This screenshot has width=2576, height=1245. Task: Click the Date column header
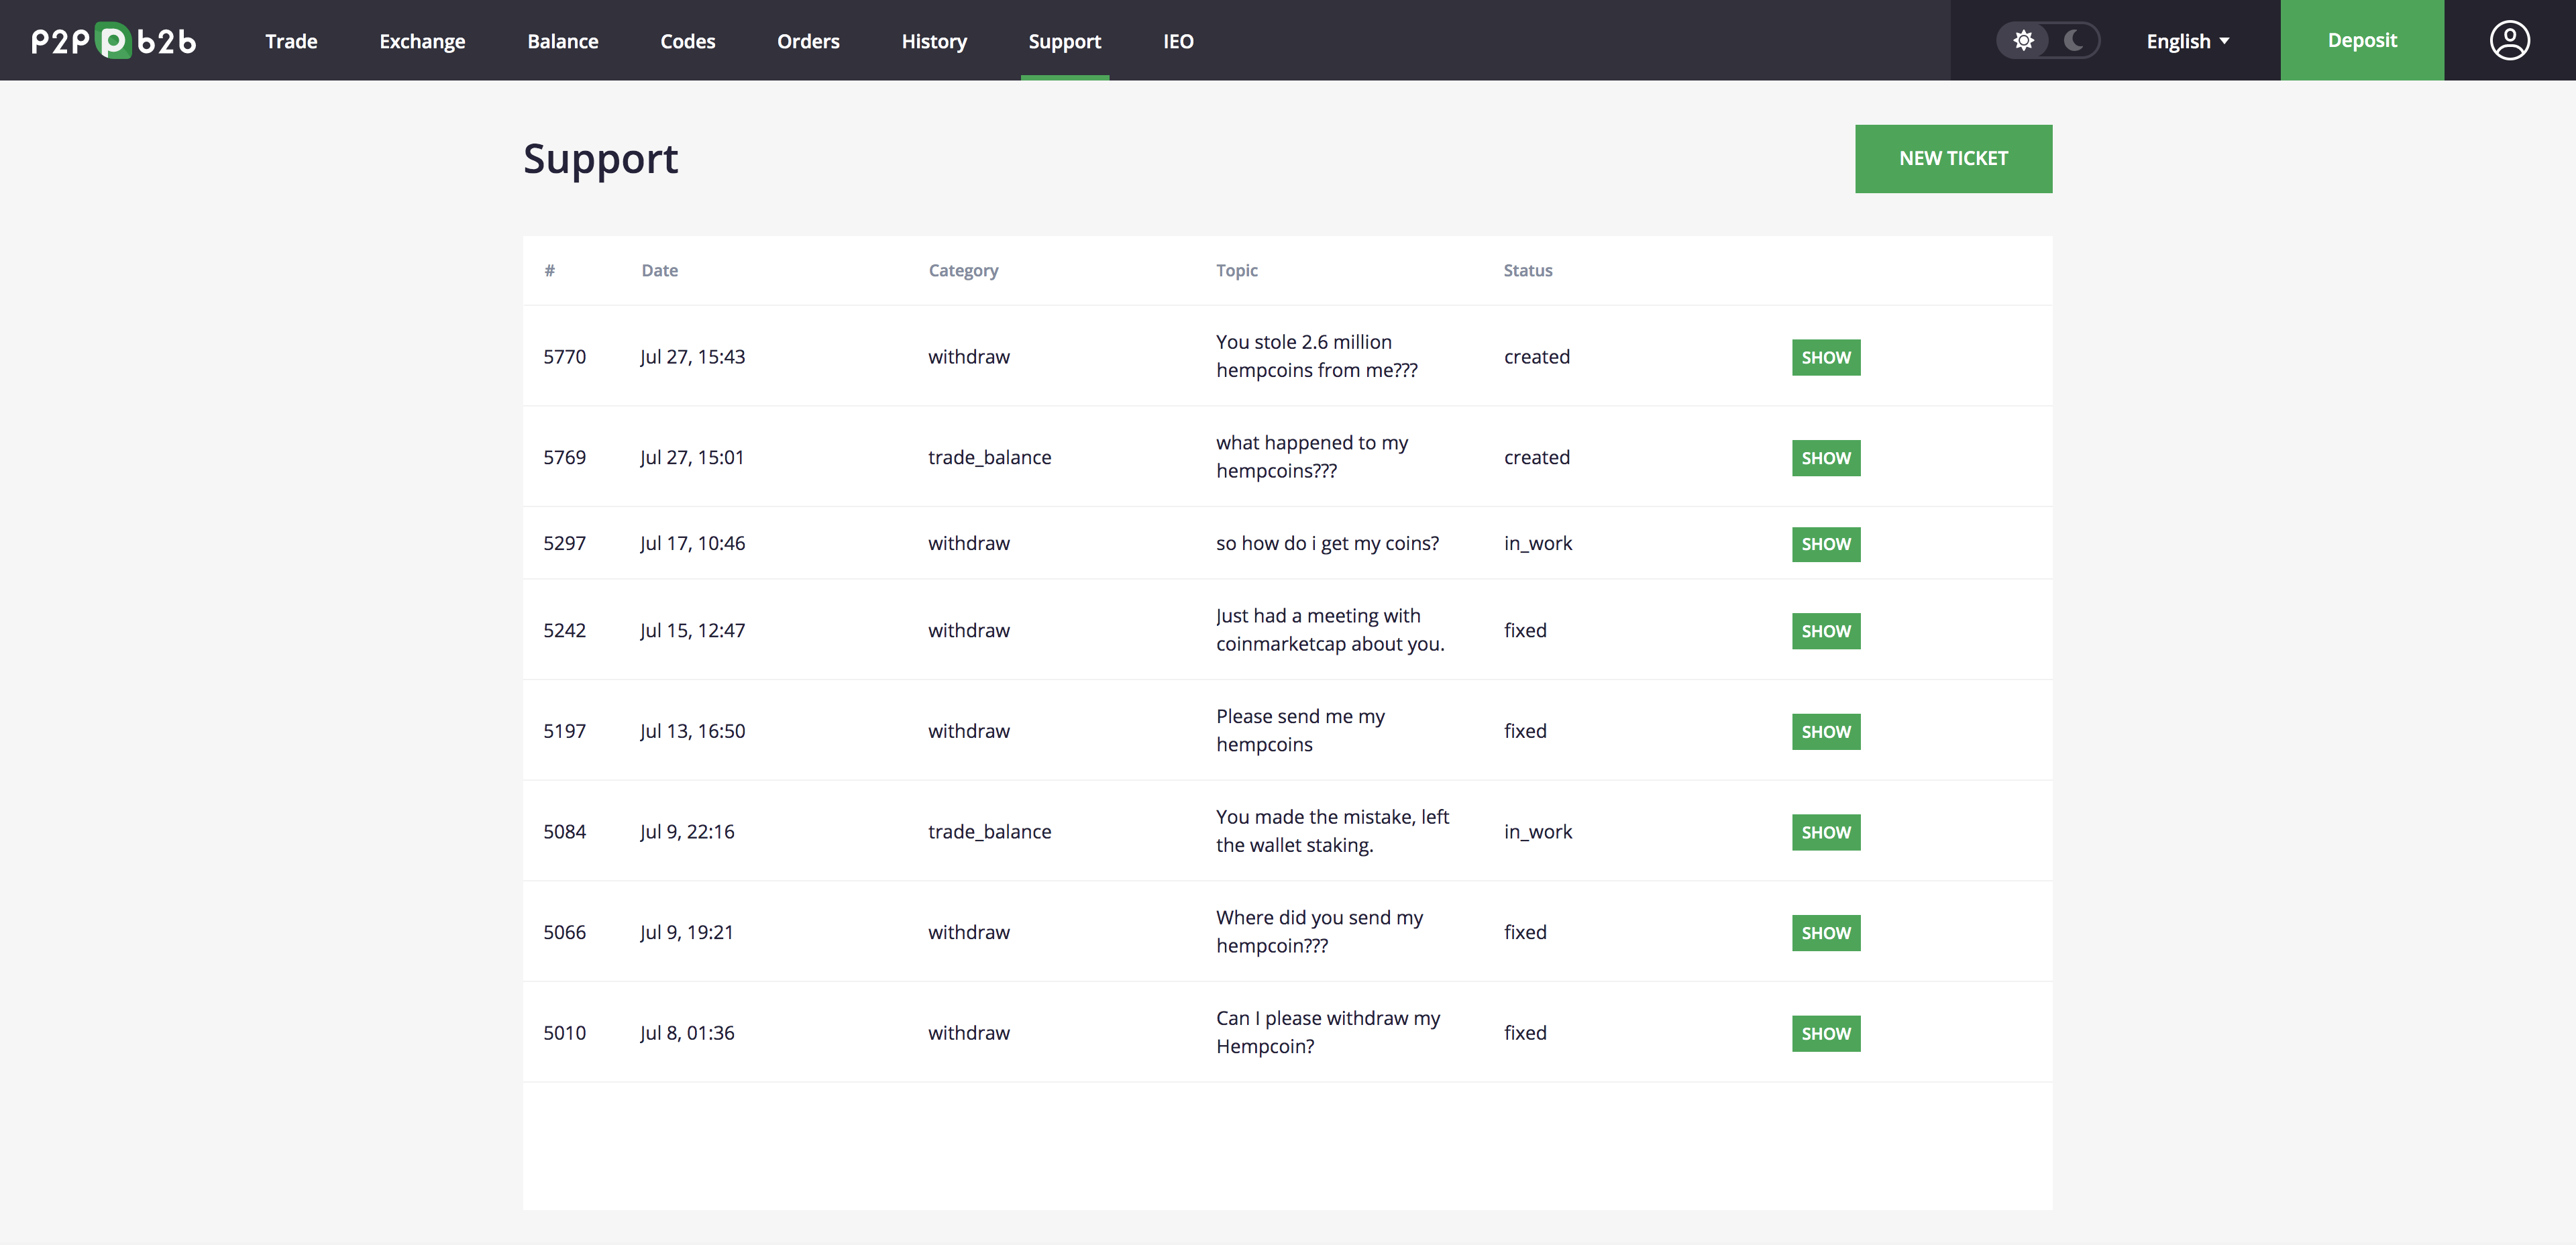pos(659,270)
